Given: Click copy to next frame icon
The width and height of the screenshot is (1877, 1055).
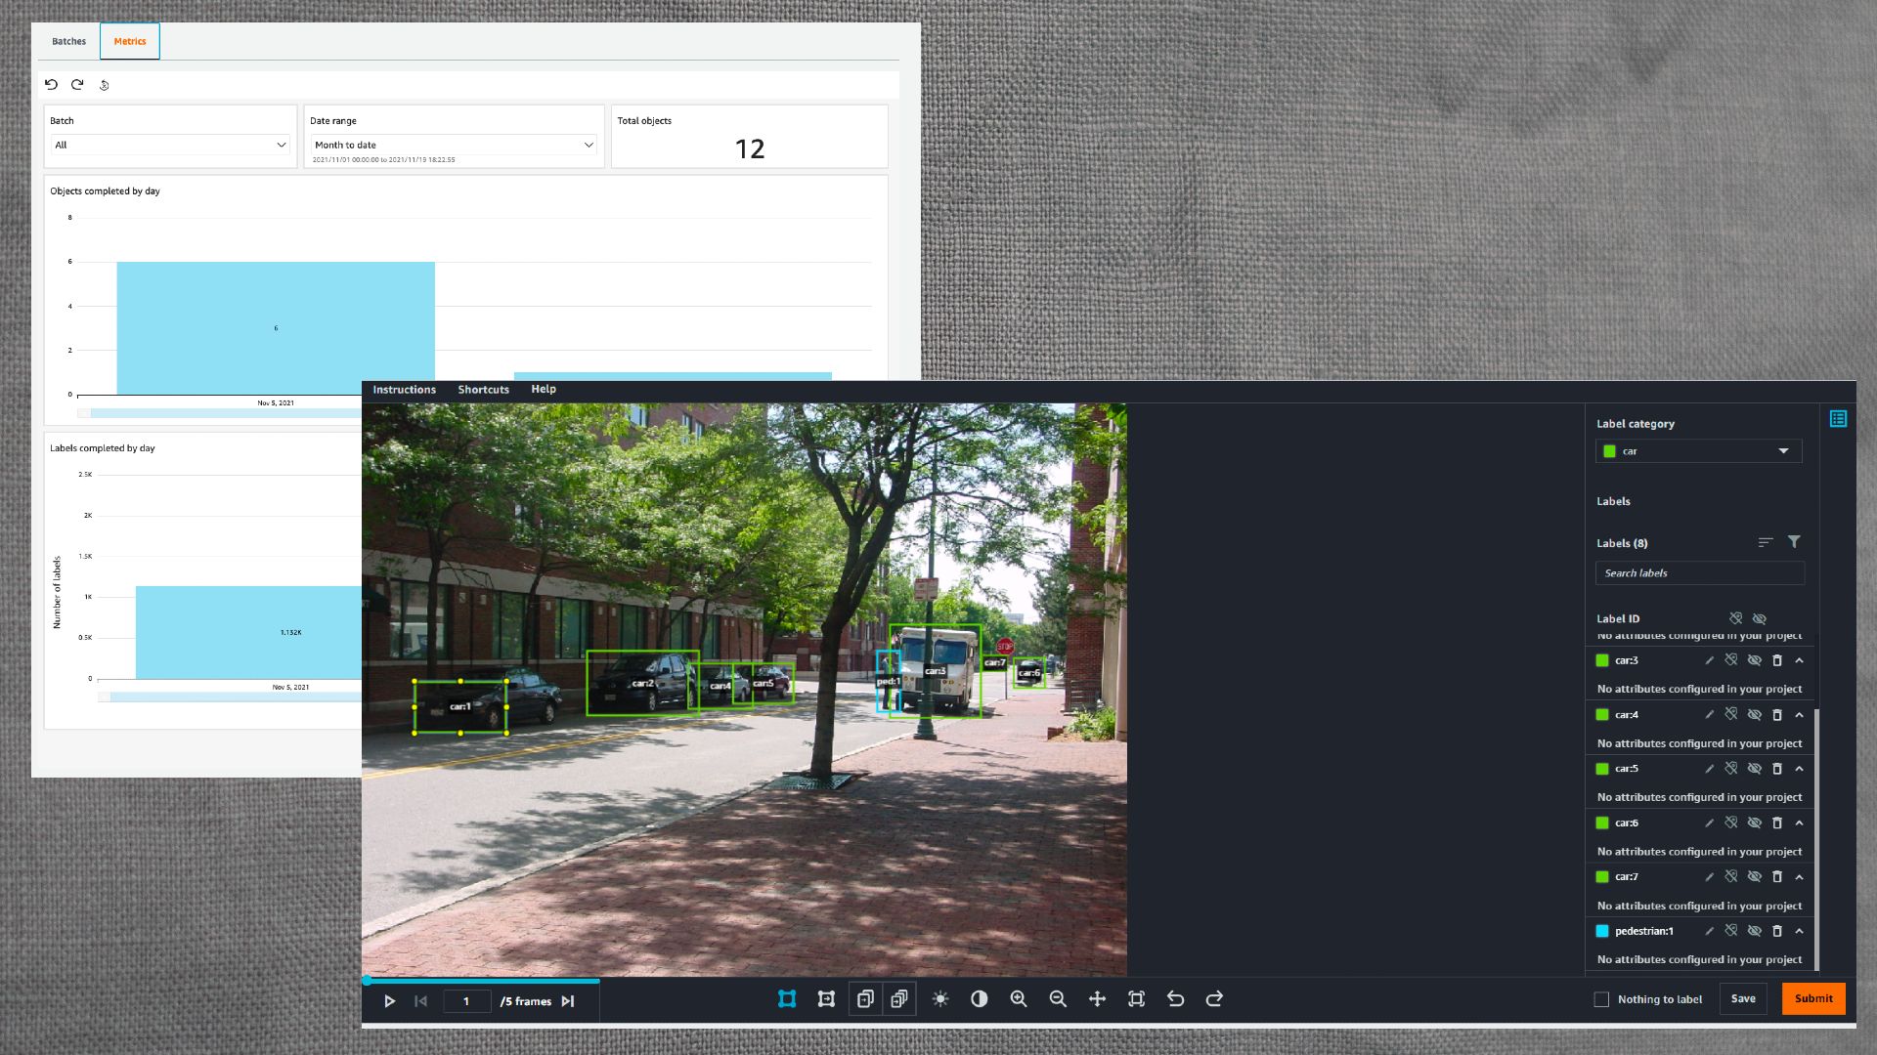Looking at the screenshot, I should (x=865, y=998).
